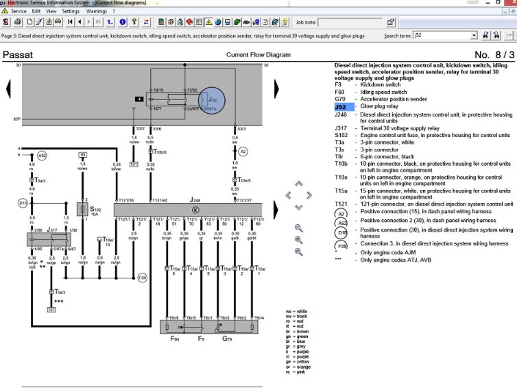Click 'Accelerator position sender' legend entry
Screen dimensions: 517x388
[394, 99]
